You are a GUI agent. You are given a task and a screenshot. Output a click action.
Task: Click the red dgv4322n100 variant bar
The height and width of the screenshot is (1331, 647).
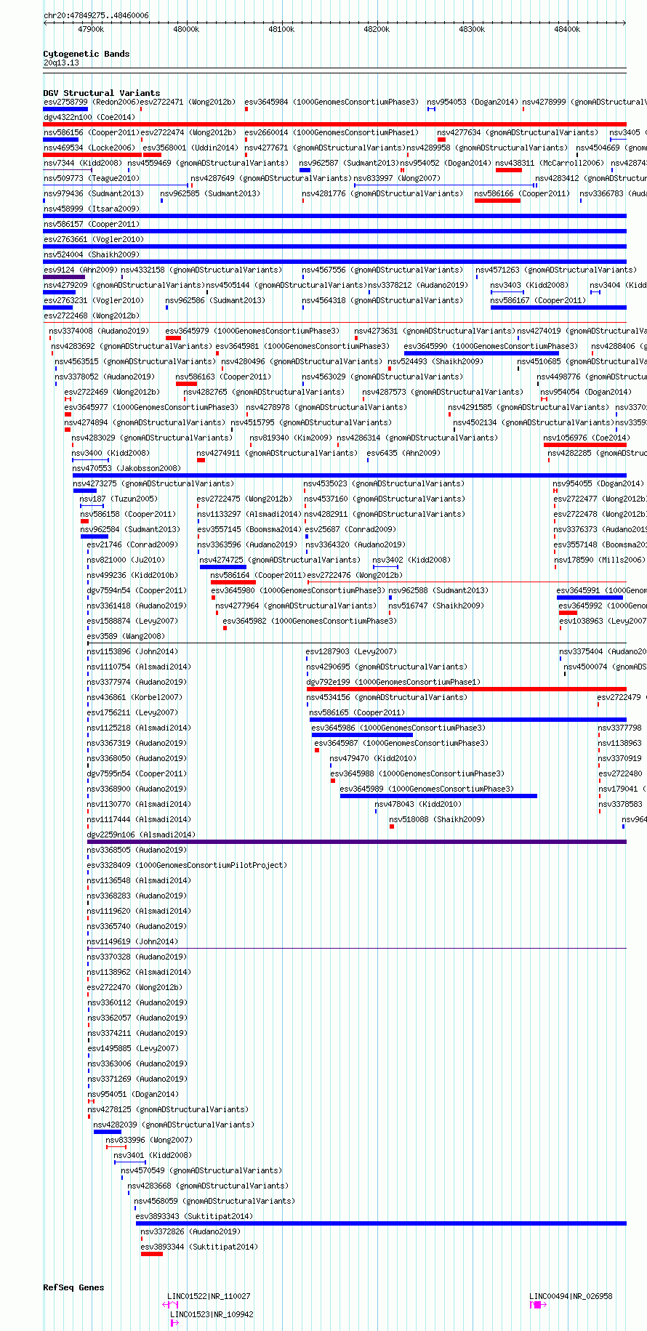pos(334,124)
